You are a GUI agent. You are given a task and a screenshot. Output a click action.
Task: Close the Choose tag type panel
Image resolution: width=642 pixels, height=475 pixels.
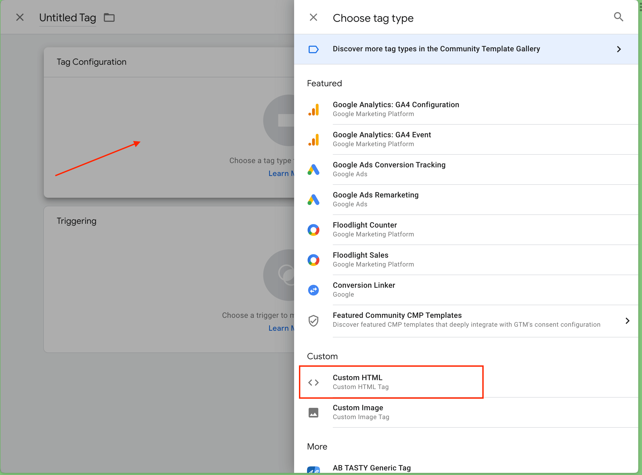(x=313, y=17)
